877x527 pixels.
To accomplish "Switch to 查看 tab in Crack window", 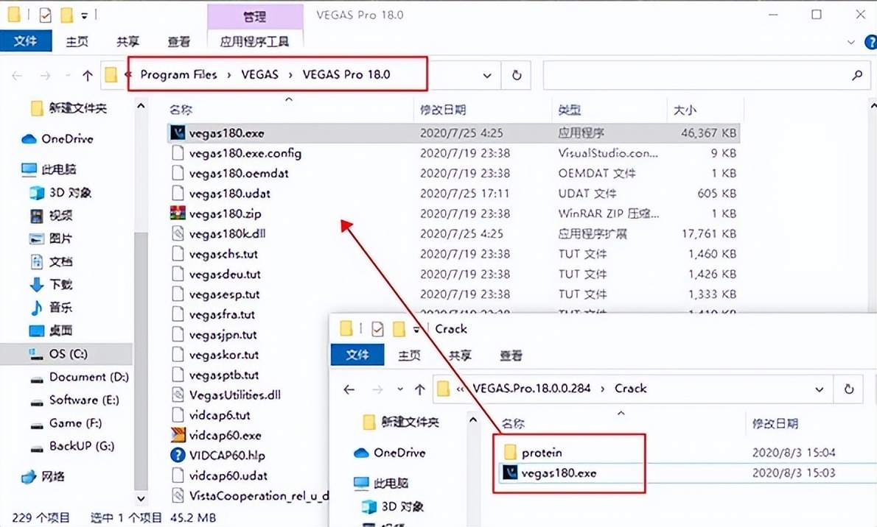I will (x=511, y=355).
